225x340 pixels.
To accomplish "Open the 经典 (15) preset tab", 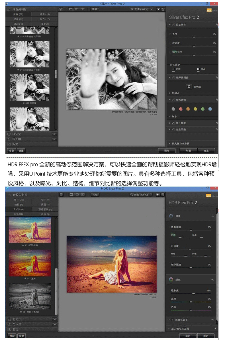I will click(44, 14).
